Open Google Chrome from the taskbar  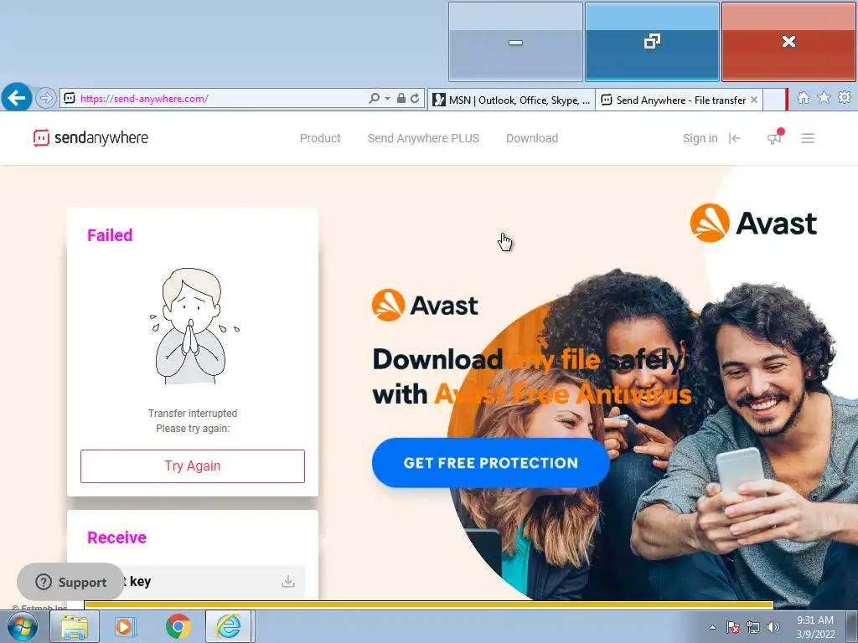click(178, 627)
